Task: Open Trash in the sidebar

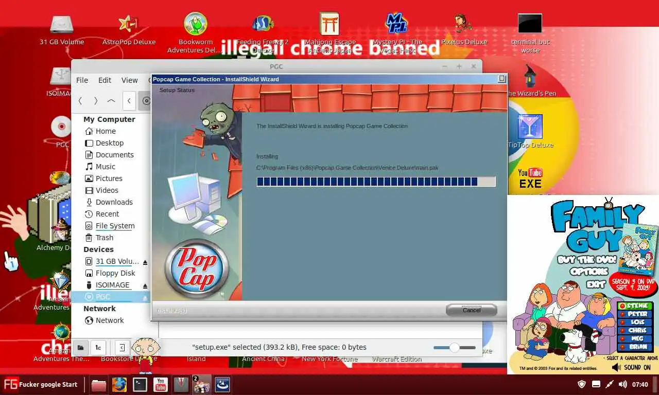Action: [104, 238]
